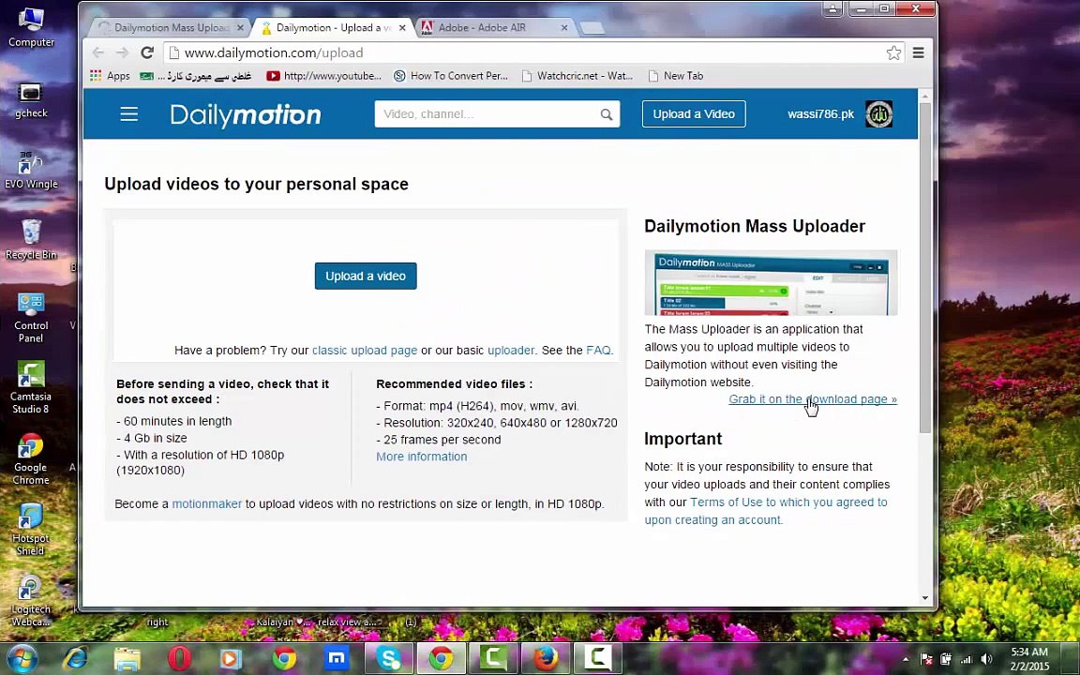
Task: Open the gcheck desktop icon
Action: (31, 100)
